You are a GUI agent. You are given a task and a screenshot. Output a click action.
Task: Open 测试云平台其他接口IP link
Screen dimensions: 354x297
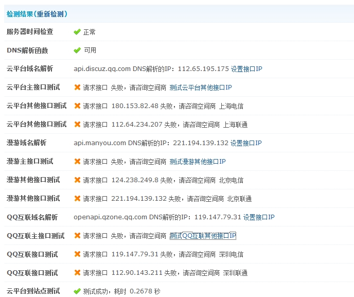[201, 88]
